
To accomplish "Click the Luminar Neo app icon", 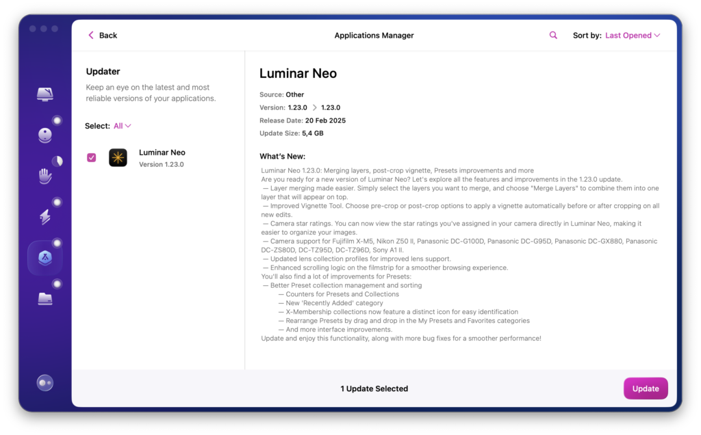I will point(118,158).
